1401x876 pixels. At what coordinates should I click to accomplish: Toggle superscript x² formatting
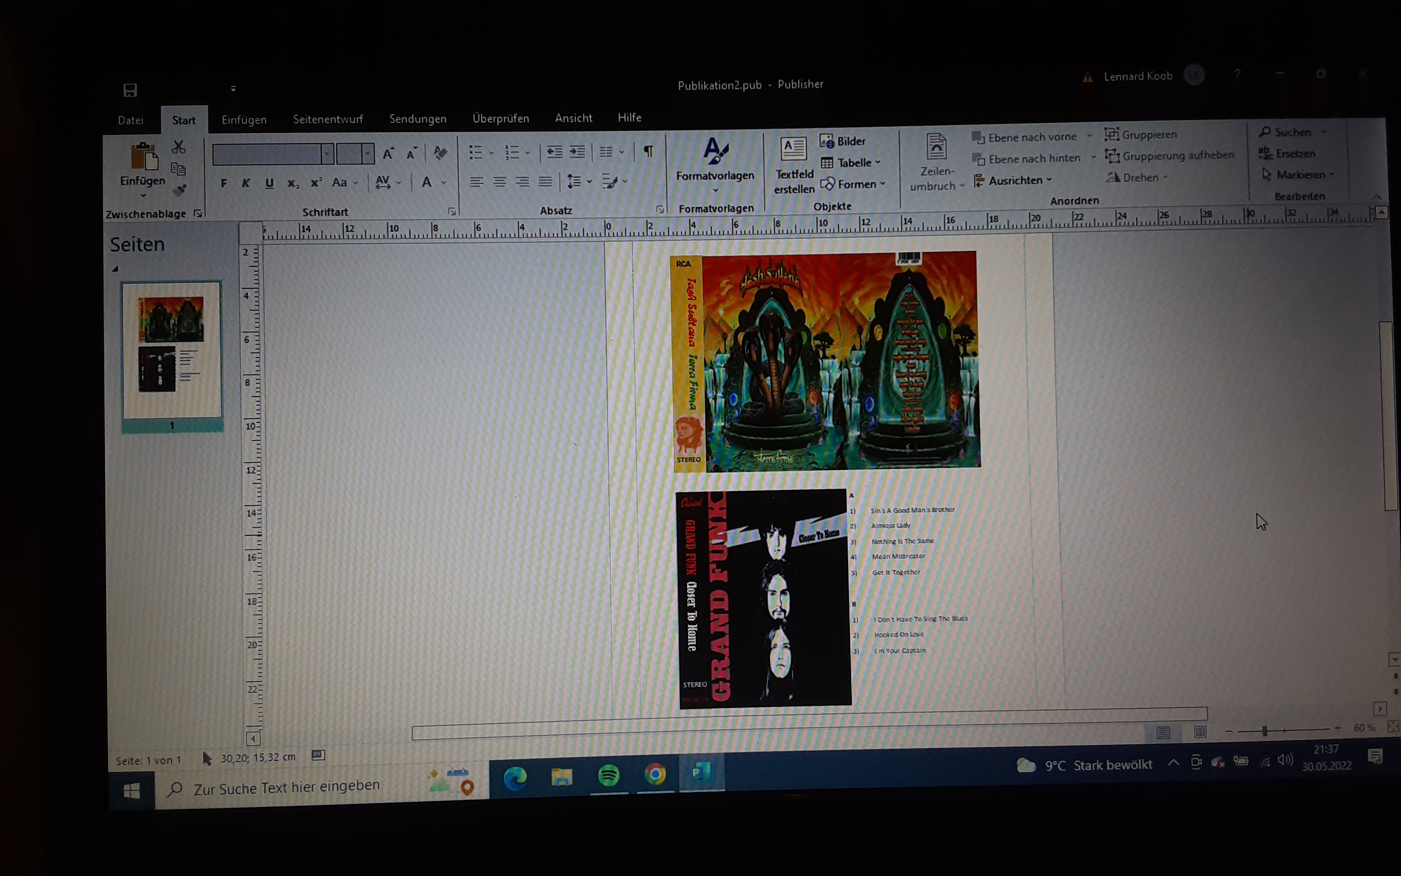[316, 183]
